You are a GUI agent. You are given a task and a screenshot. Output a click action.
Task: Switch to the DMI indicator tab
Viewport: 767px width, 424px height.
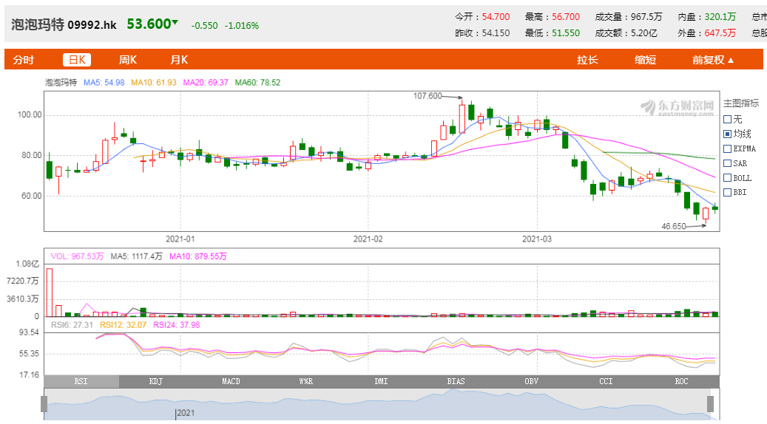pos(381,381)
